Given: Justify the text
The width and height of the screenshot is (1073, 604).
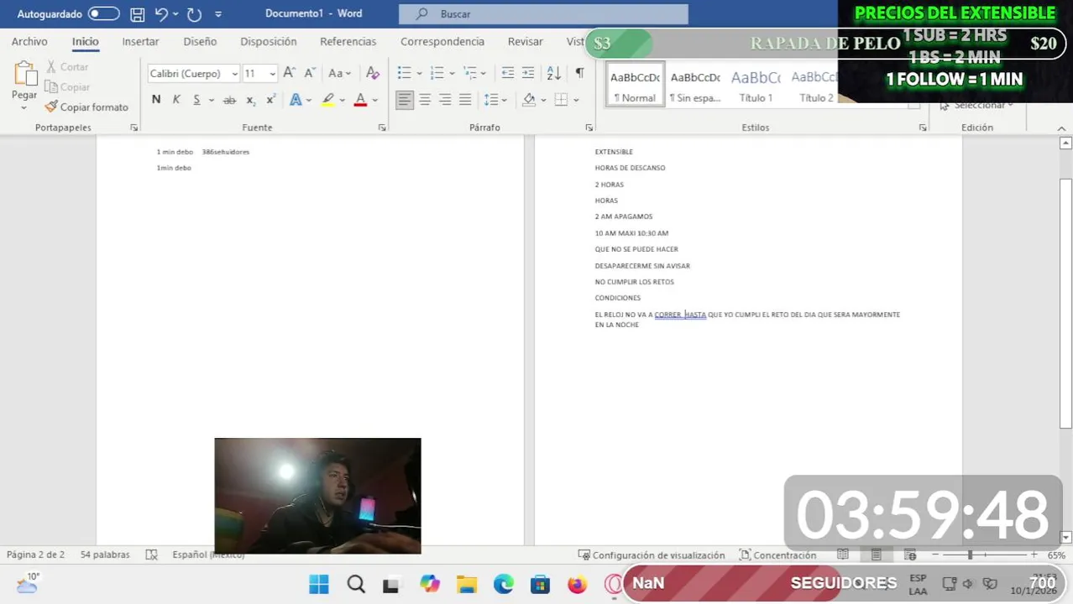Looking at the screenshot, I should pyautogui.click(x=465, y=100).
